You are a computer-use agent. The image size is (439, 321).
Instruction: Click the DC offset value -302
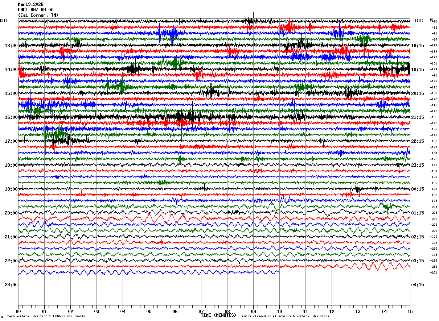pyautogui.click(x=434, y=237)
